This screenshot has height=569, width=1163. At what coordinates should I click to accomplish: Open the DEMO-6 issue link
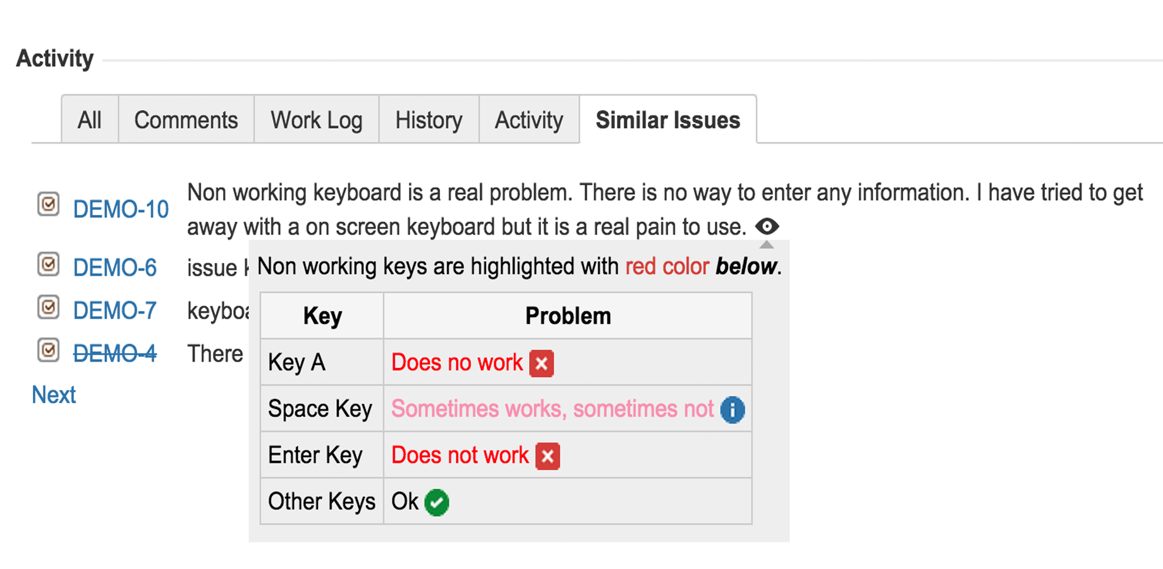115,268
